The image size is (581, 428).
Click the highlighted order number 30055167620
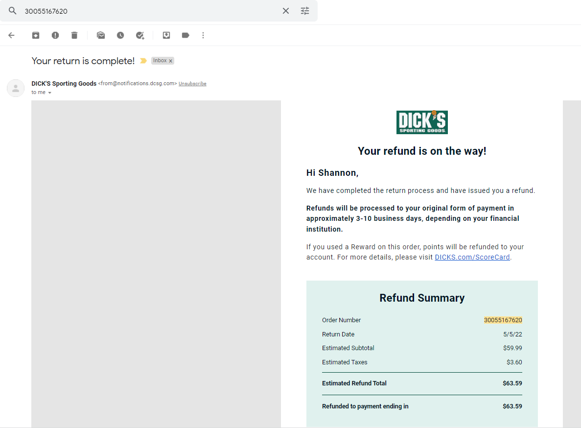(x=503, y=320)
